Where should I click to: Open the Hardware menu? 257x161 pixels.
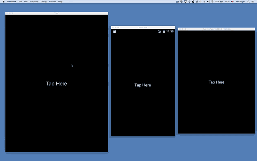34,1
